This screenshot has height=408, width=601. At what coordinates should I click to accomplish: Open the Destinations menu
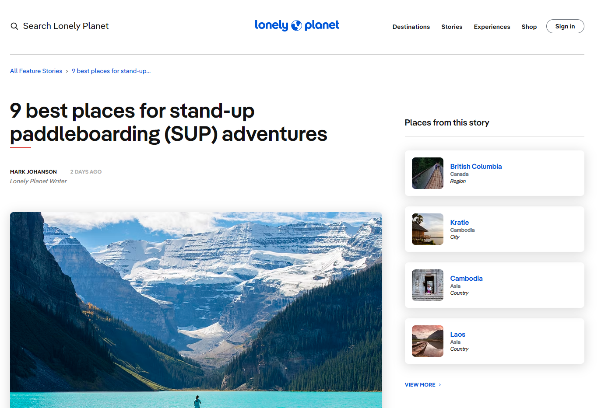point(411,27)
